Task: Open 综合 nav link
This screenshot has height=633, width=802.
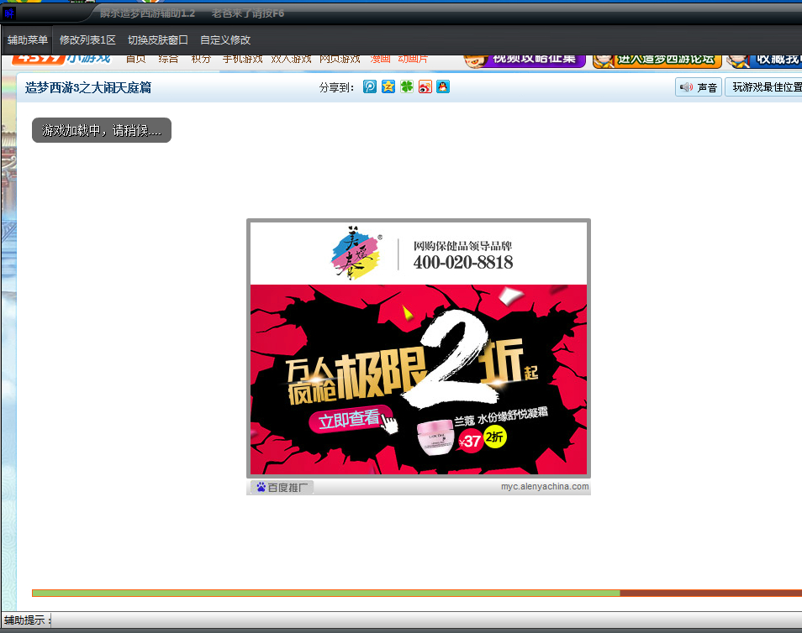Action: [168, 59]
